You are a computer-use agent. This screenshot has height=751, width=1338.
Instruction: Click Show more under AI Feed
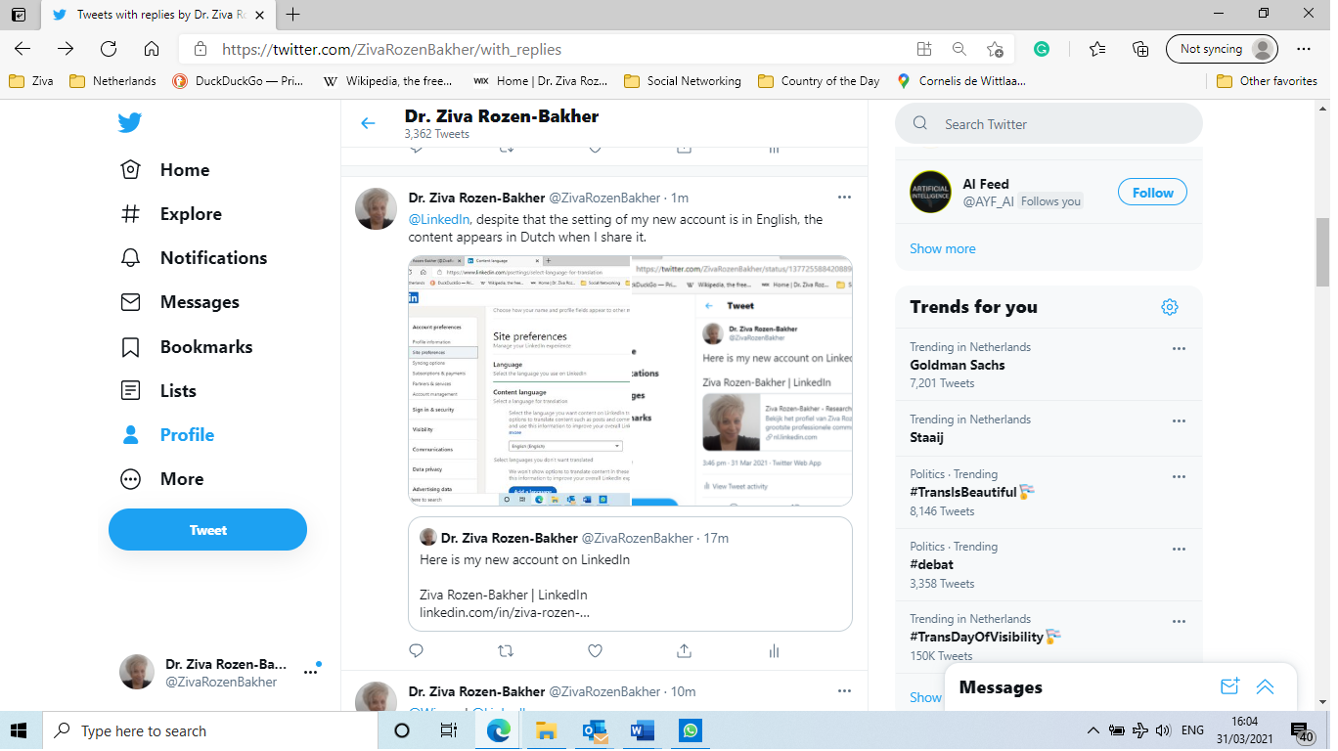[x=943, y=248]
